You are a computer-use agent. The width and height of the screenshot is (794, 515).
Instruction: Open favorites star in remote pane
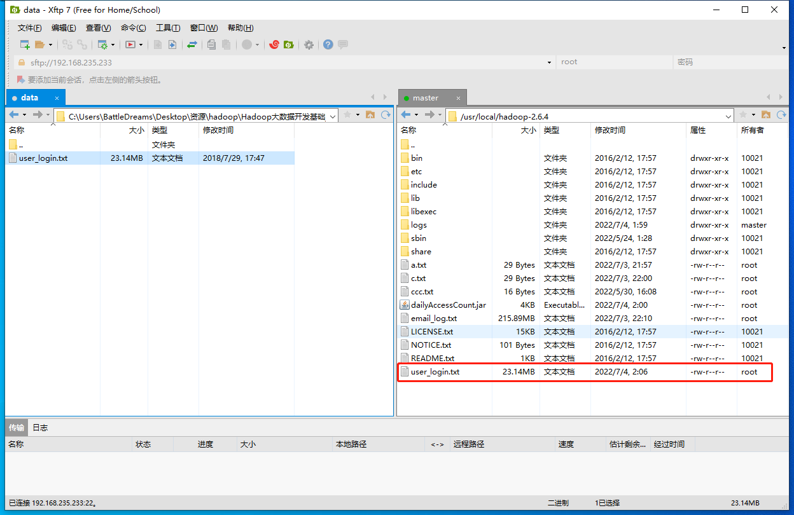click(742, 115)
